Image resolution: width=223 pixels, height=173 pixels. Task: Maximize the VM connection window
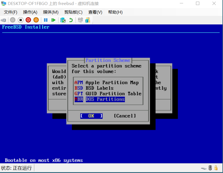pos(198,3)
